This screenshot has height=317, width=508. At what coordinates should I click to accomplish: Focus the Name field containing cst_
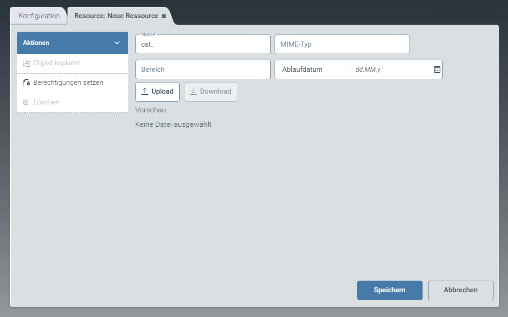pos(203,44)
